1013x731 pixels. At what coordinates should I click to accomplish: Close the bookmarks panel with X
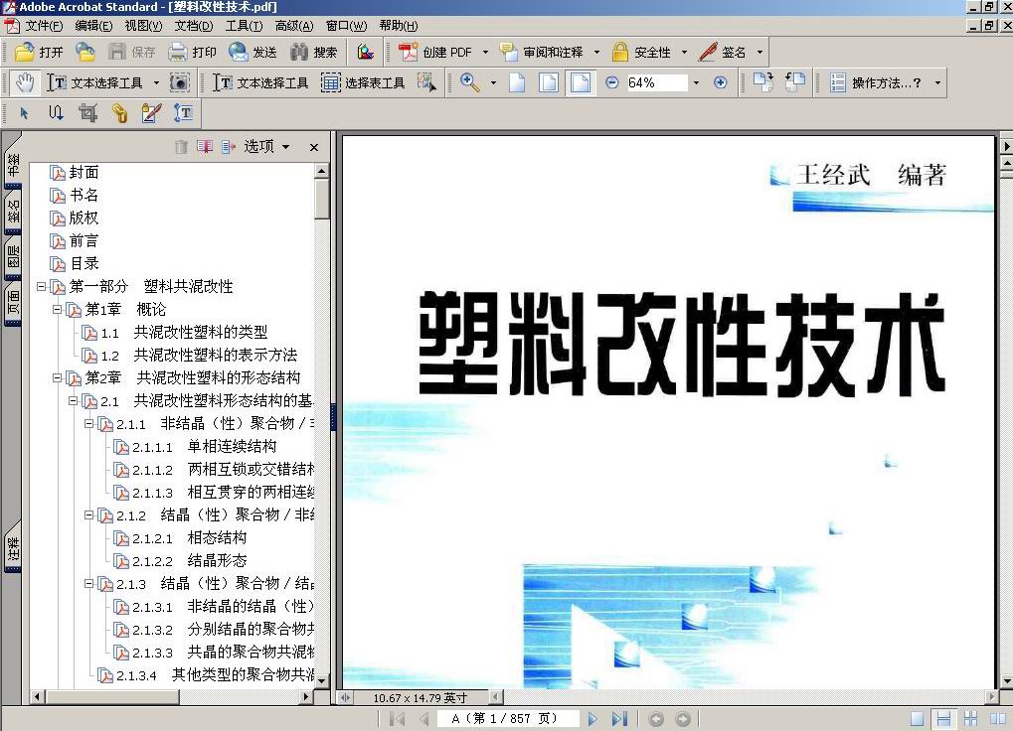click(x=314, y=147)
